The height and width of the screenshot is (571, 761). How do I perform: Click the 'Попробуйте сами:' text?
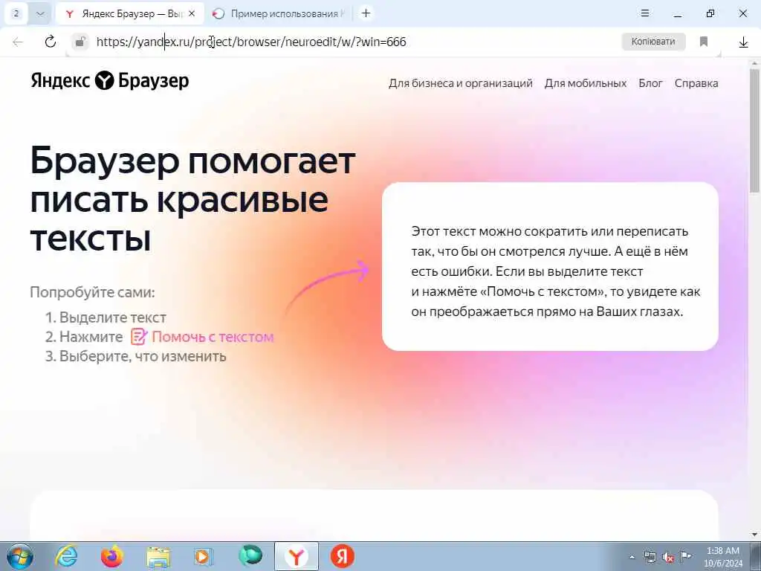92,292
